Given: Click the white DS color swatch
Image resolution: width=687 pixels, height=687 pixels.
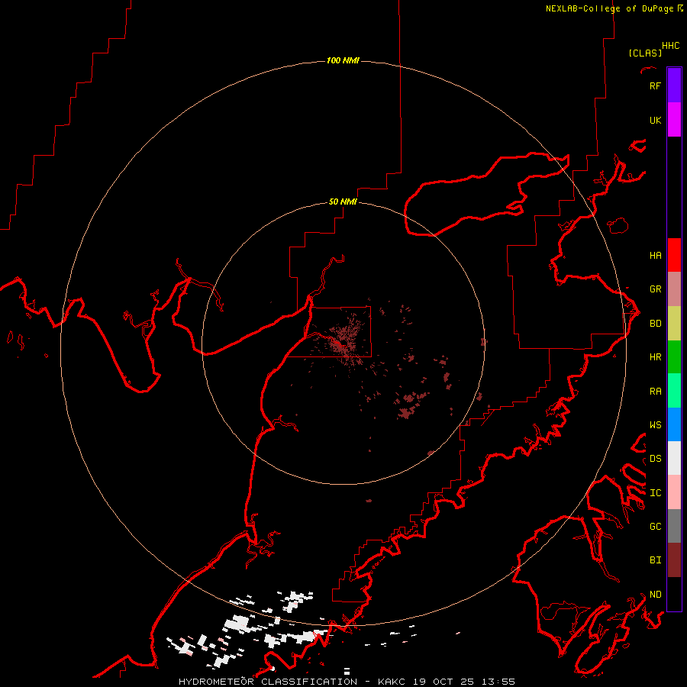Looking at the screenshot, I should coord(674,458).
